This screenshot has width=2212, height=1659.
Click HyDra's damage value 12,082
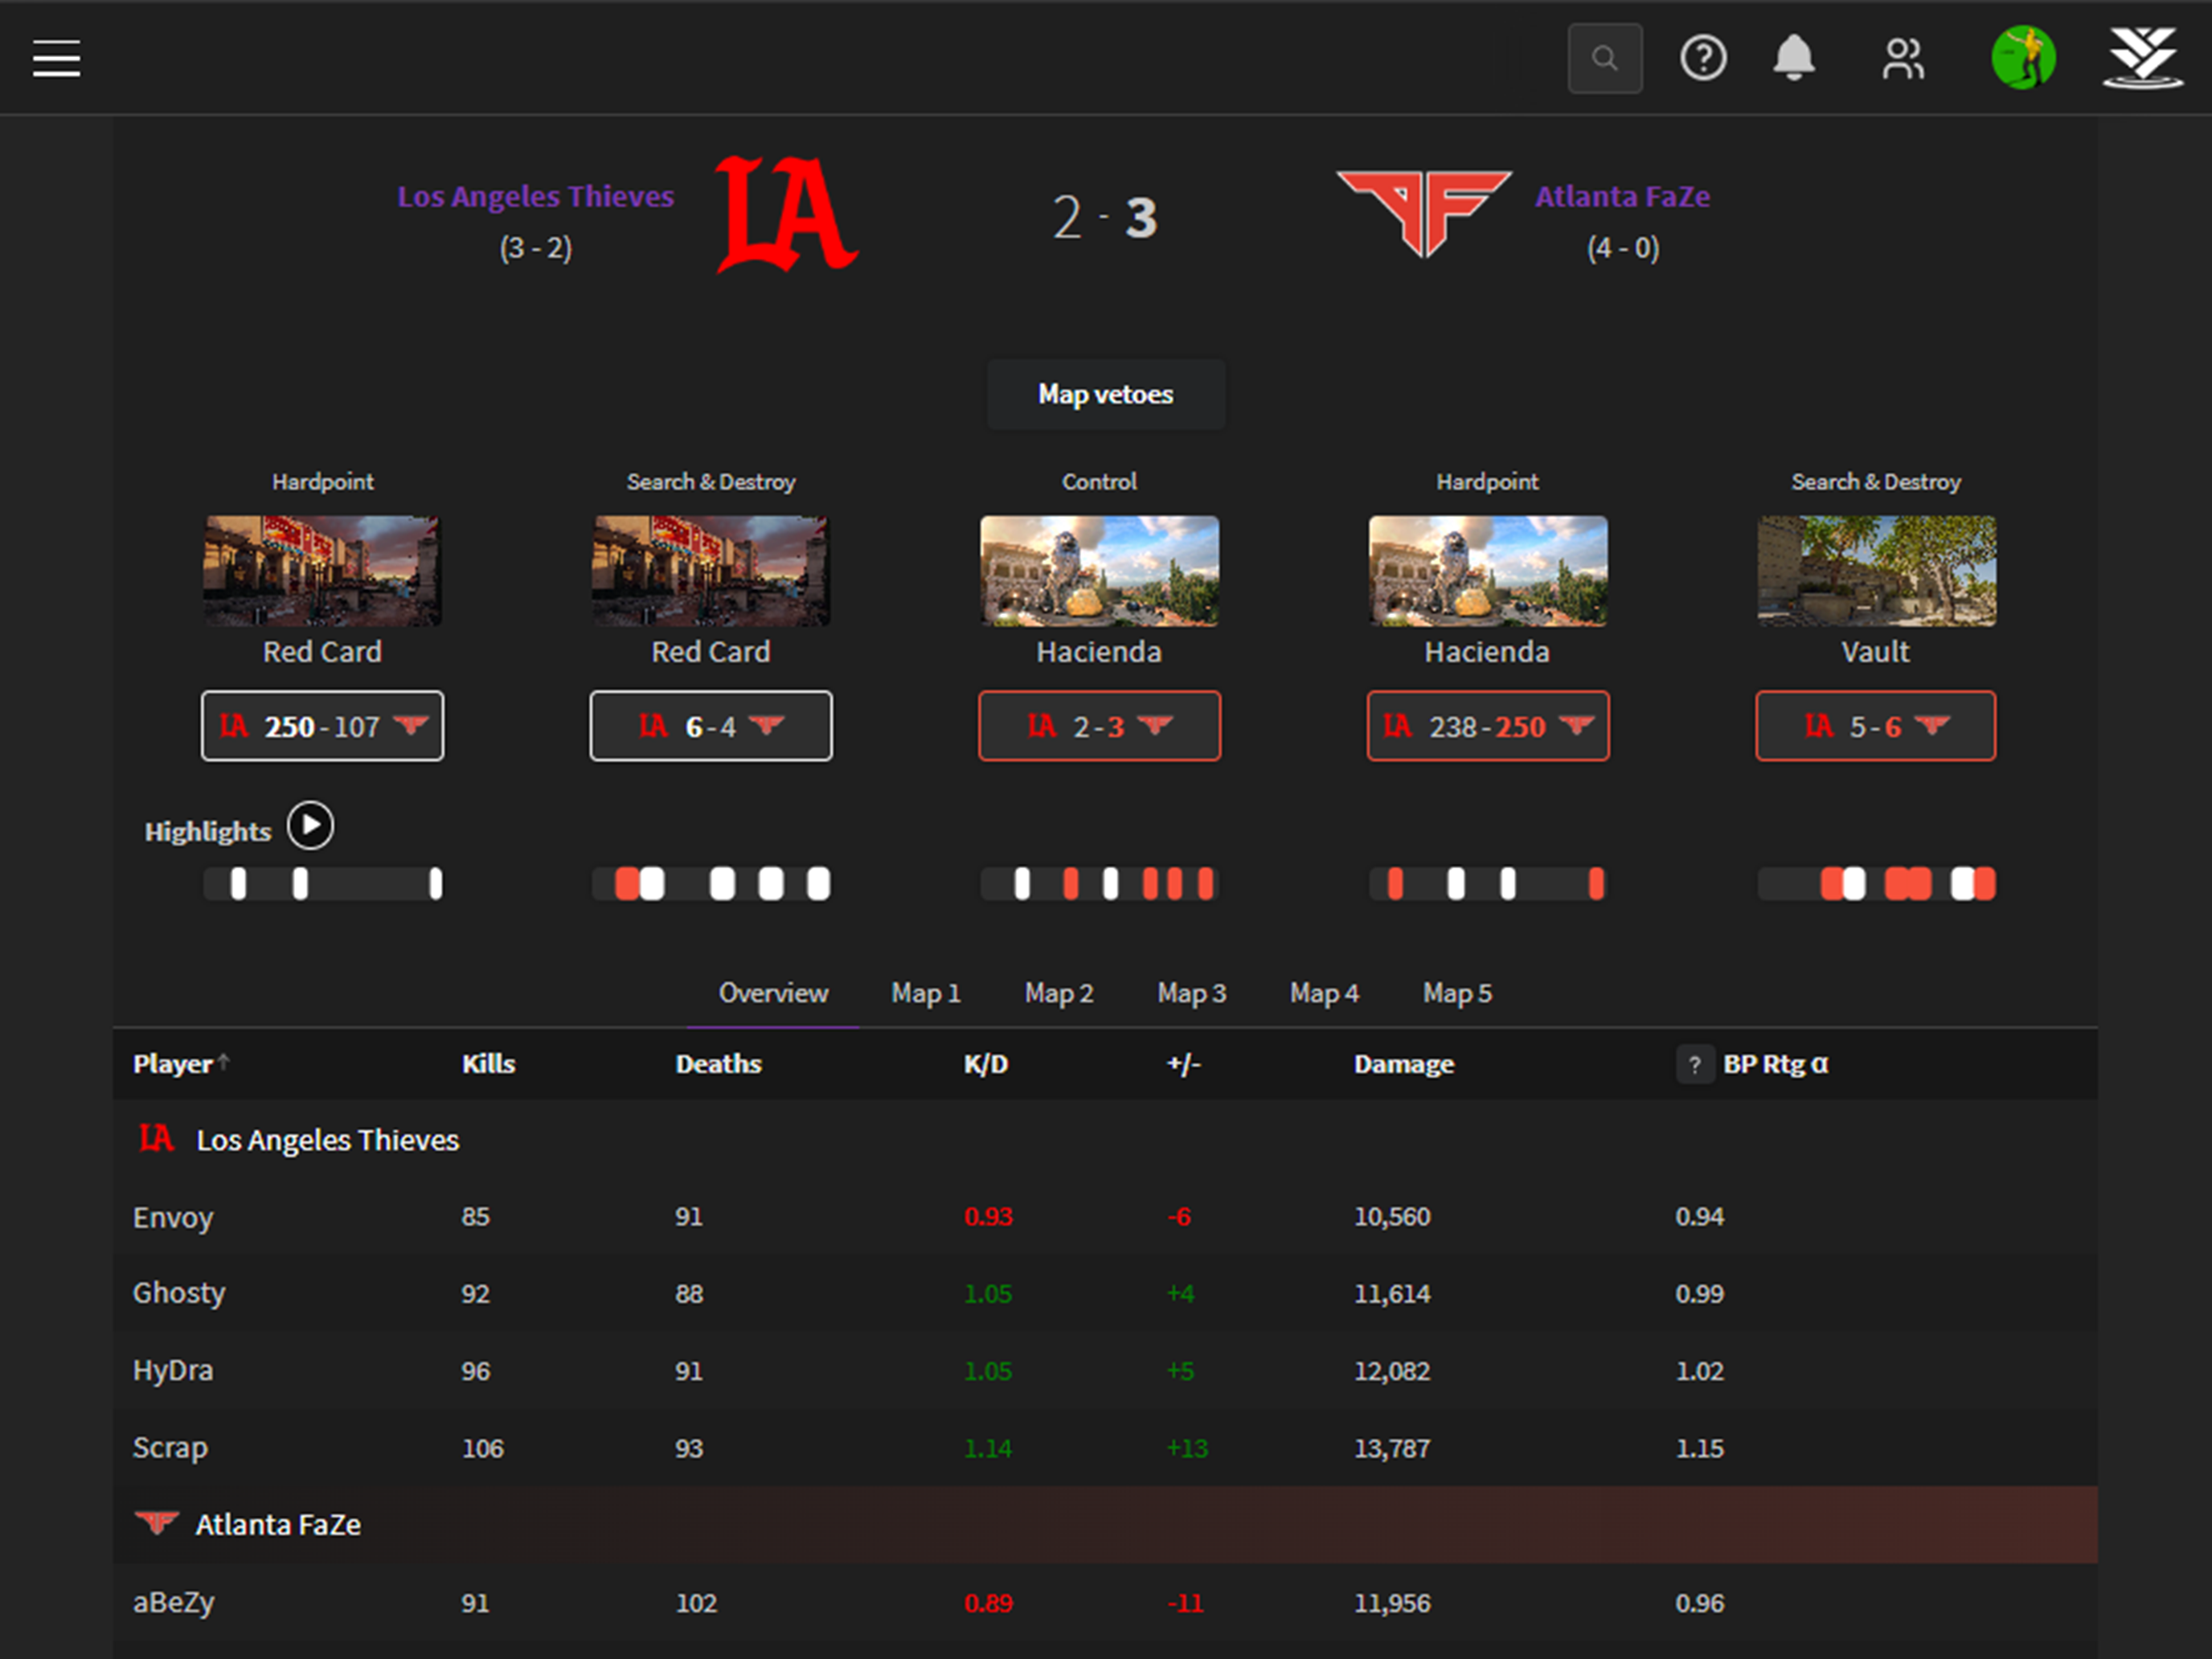pyautogui.click(x=1392, y=1371)
